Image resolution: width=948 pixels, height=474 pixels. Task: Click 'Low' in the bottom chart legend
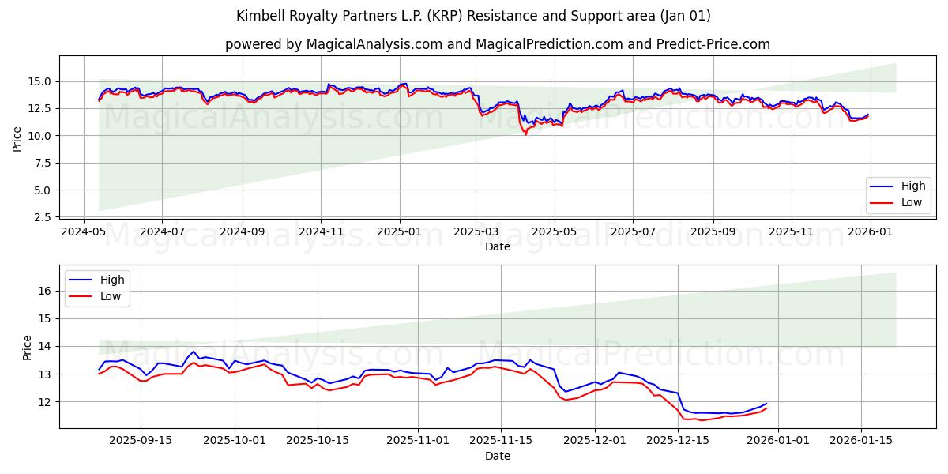[112, 295]
